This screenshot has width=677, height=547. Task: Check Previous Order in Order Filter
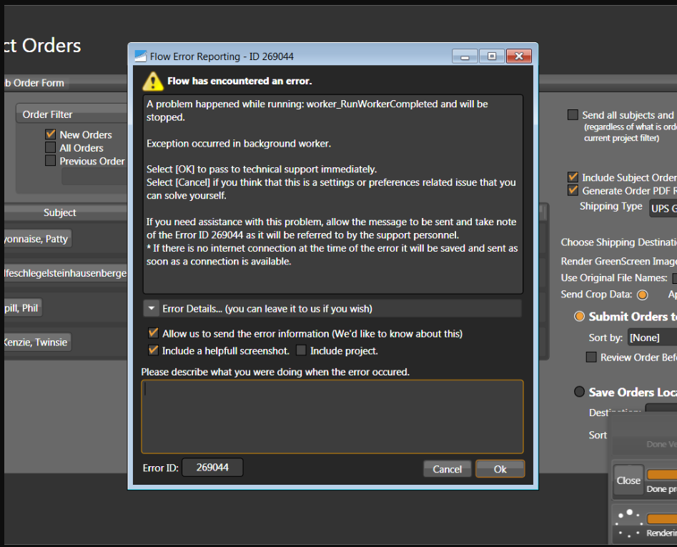[x=51, y=161]
